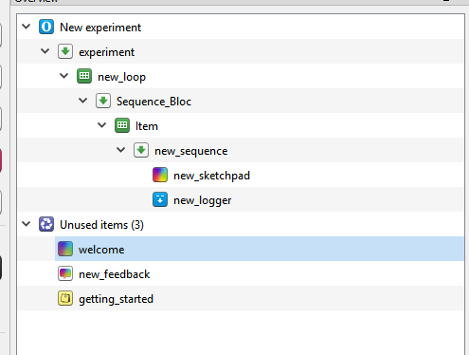Click the green arrow icon beside experiment

(65, 51)
